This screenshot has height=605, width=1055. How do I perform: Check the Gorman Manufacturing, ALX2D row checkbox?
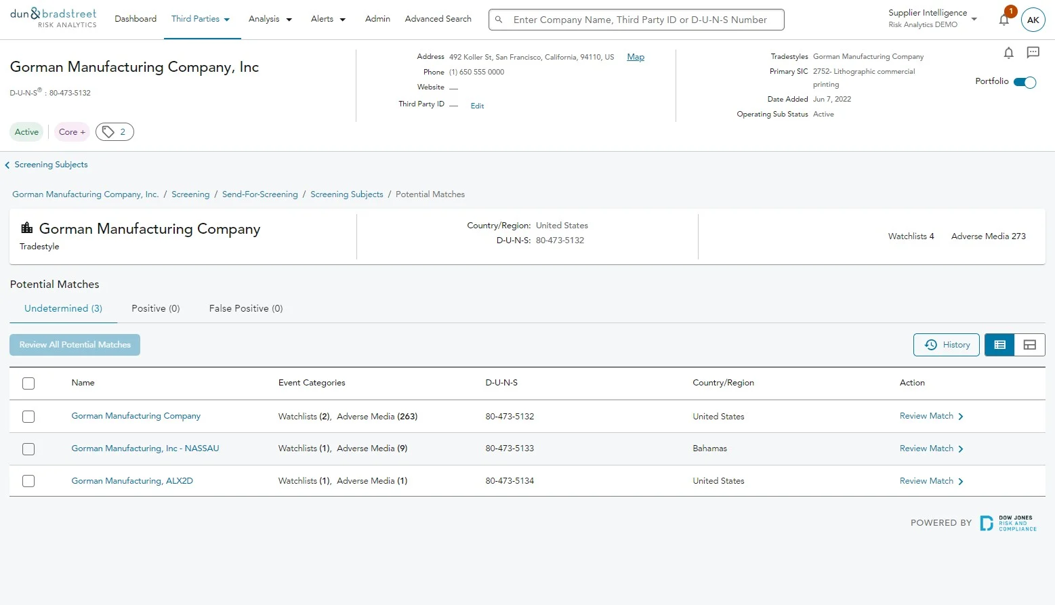tap(28, 481)
